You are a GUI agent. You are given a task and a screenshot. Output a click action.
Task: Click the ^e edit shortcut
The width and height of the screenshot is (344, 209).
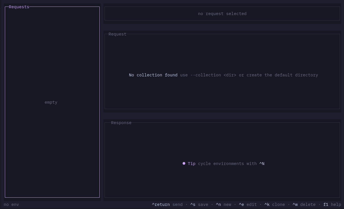(248, 204)
